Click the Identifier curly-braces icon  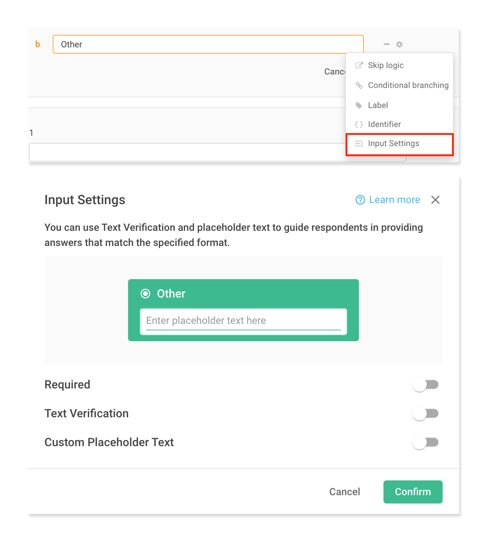click(359, 124)
